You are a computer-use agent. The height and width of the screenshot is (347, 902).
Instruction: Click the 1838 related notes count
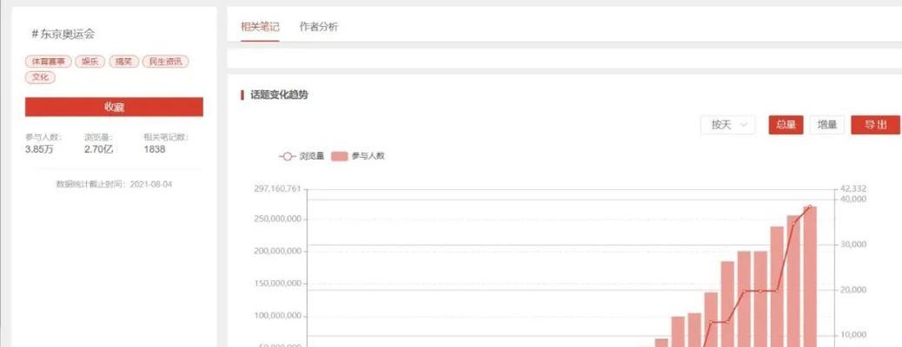155,149
